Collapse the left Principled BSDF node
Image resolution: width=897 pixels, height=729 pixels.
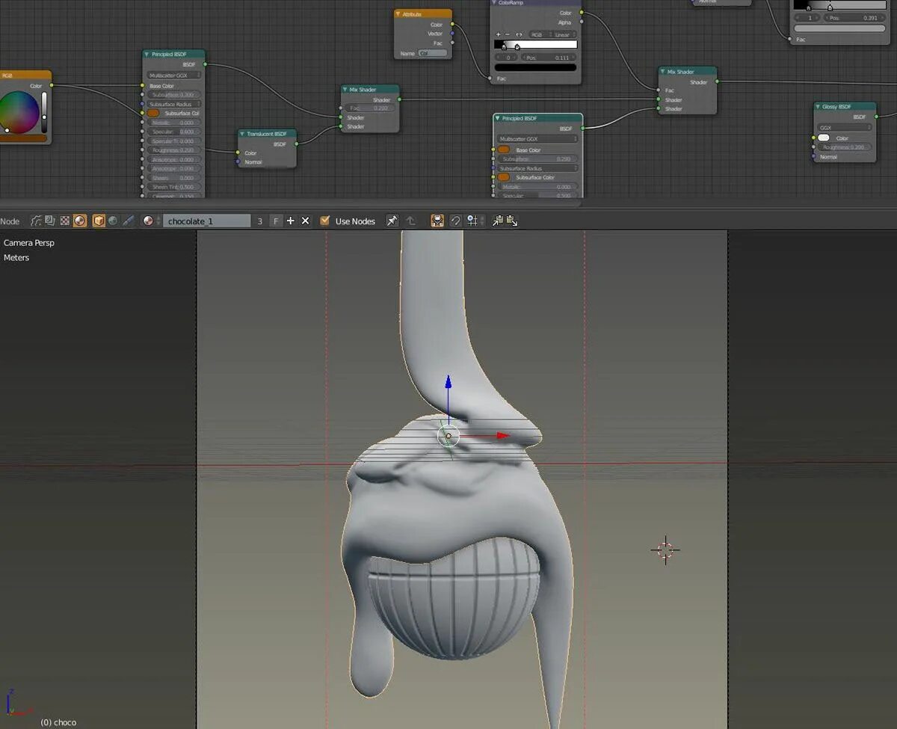tap(148, 55)
